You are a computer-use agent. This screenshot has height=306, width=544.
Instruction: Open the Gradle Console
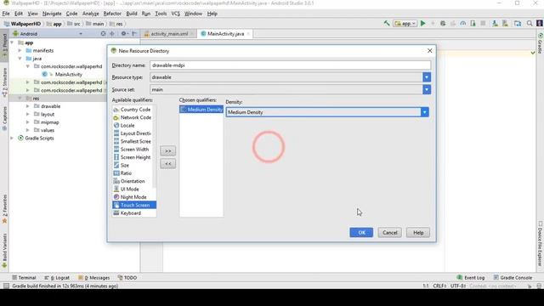click(x=513, y=278)
